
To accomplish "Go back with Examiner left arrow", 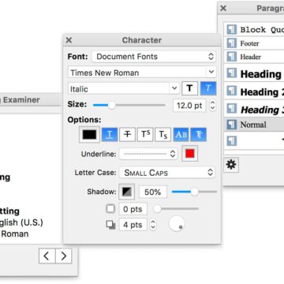I will click(x=47, y=256).
